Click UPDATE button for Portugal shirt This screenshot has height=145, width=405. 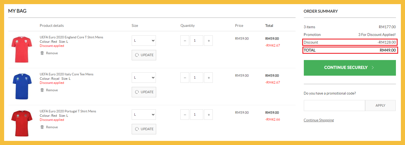(144, 129)
